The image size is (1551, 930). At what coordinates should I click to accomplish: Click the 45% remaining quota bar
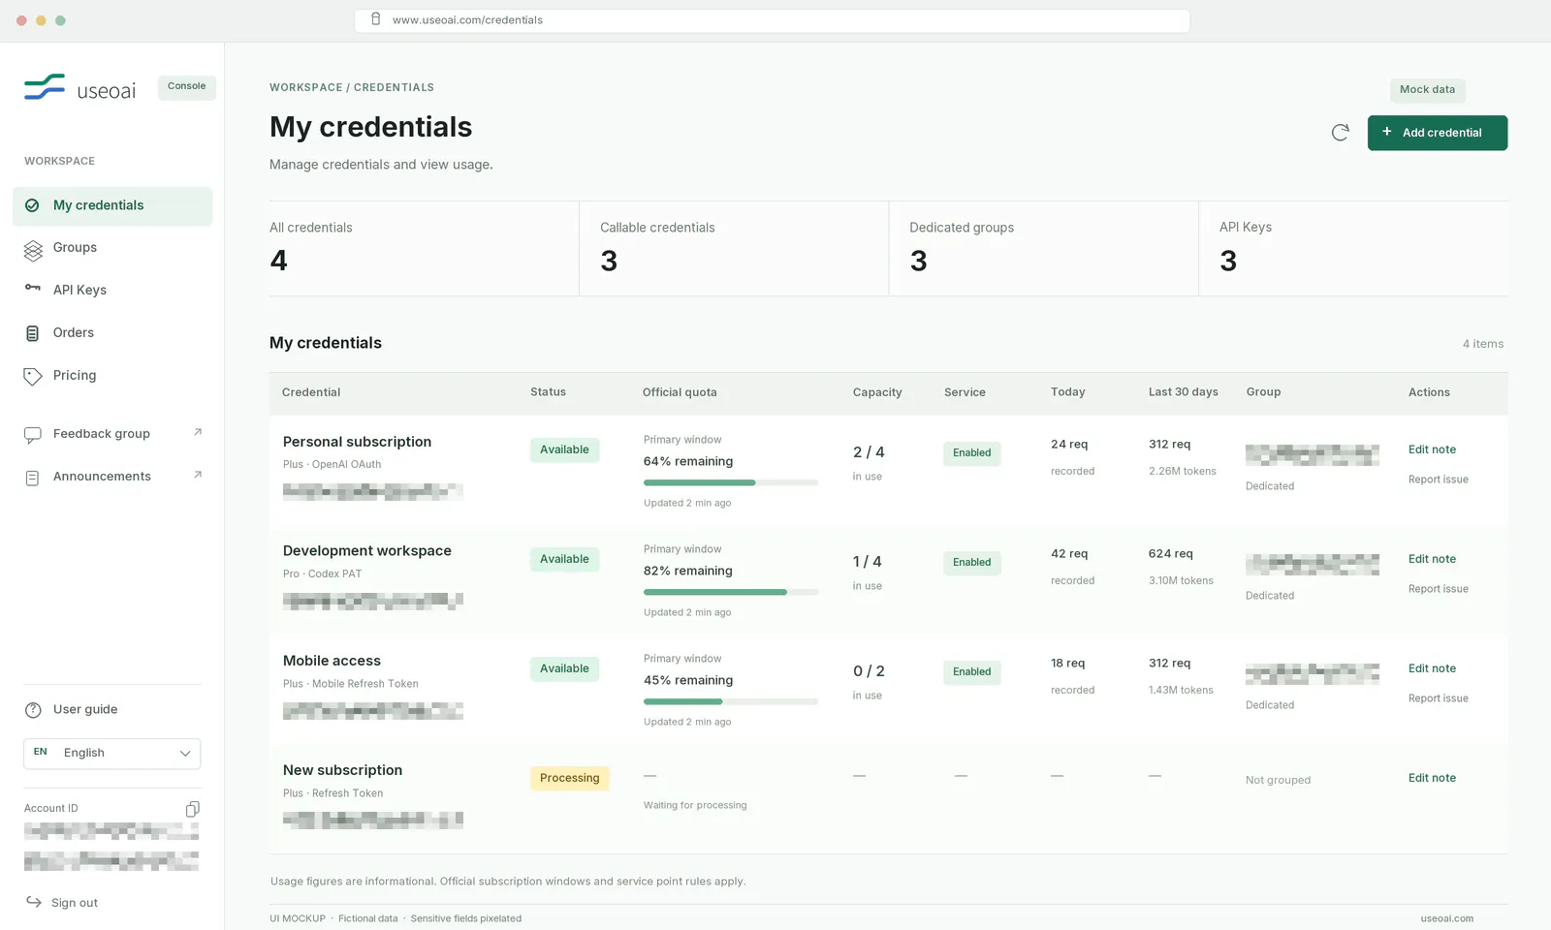tap(731, 701)
